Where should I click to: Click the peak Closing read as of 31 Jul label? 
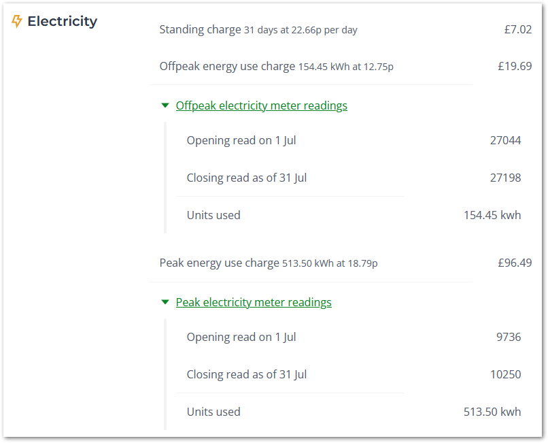point(247,374)
